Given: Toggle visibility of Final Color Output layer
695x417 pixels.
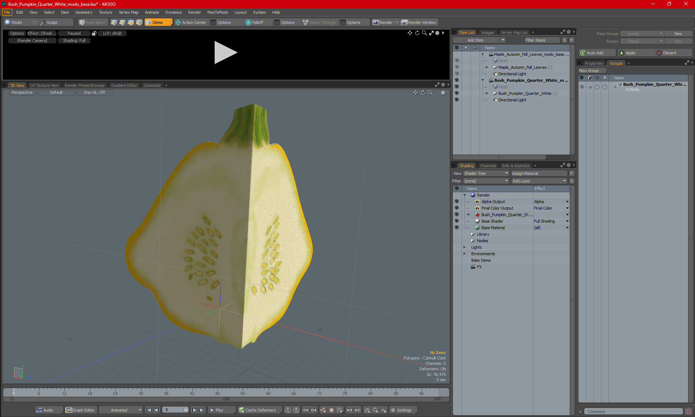Looking at the screenshot, I should pyautogui.click(x=456, y=208).
